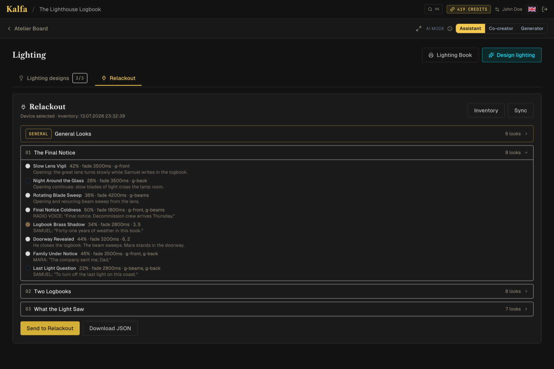Click the Download JSON button
The height and width of the screenshot is (369, 554).
pos(110,328)
